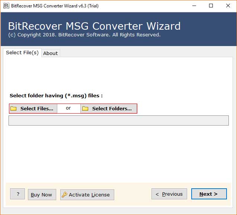Open the Select File(s) tab
Viewport: 237px width, 215px height.
click(x=22, y=53)
